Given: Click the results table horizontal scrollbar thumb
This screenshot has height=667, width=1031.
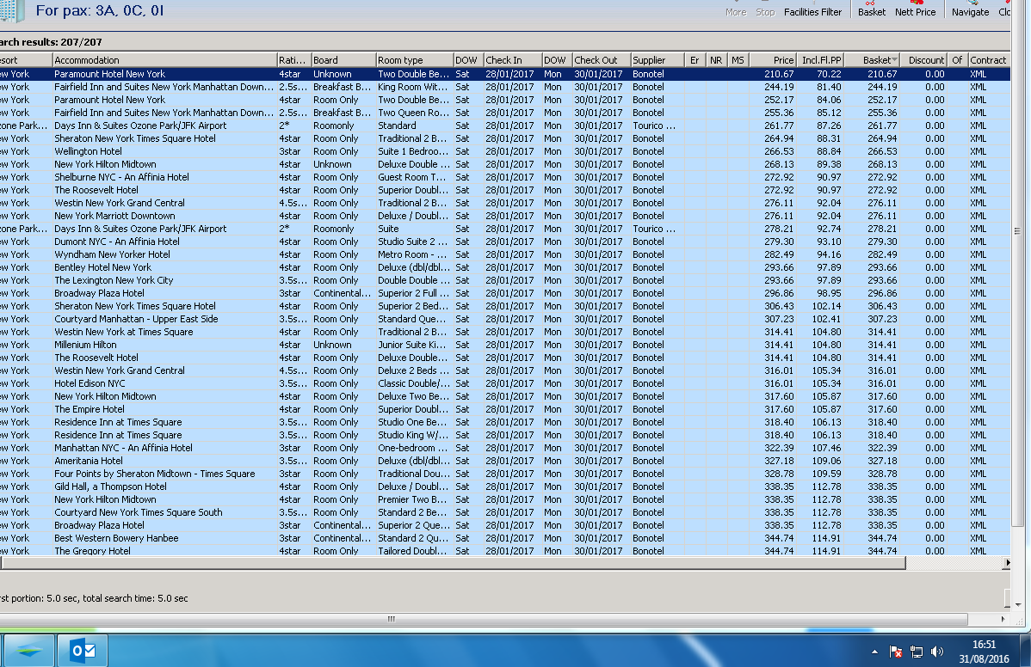Looking at the screenshot, I should 453,563.
